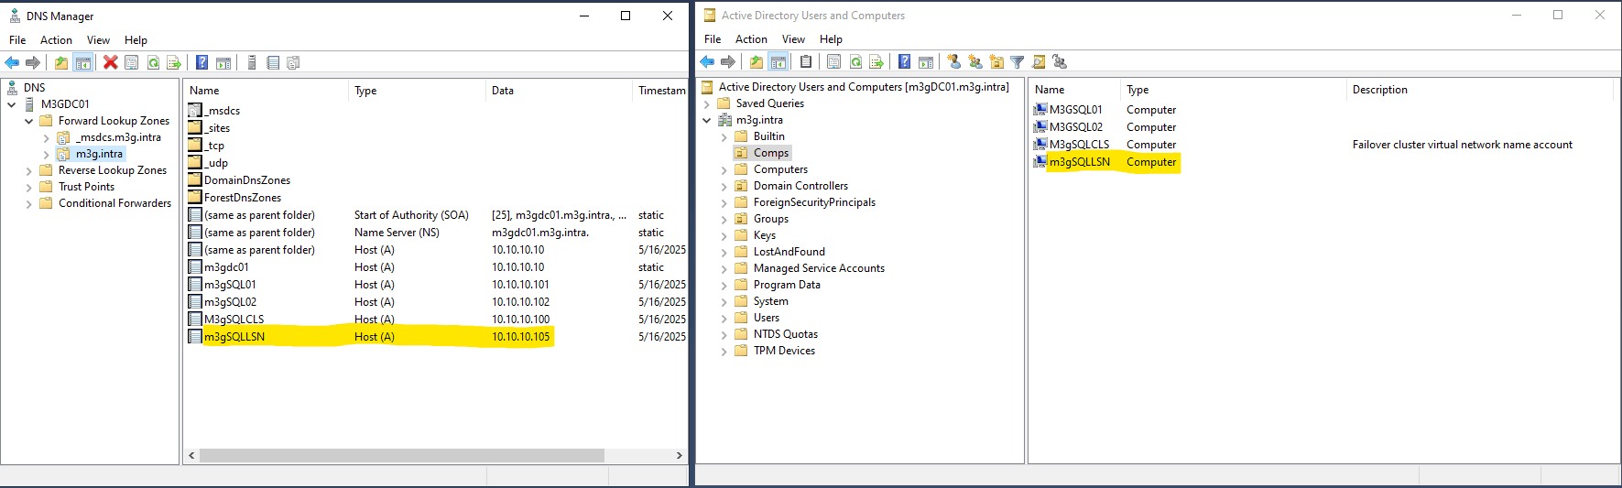This screenshot has height=488, width=1622.
Task: Click Forward arrow in DNS Manager toolbar
Action: pos(33,62)
